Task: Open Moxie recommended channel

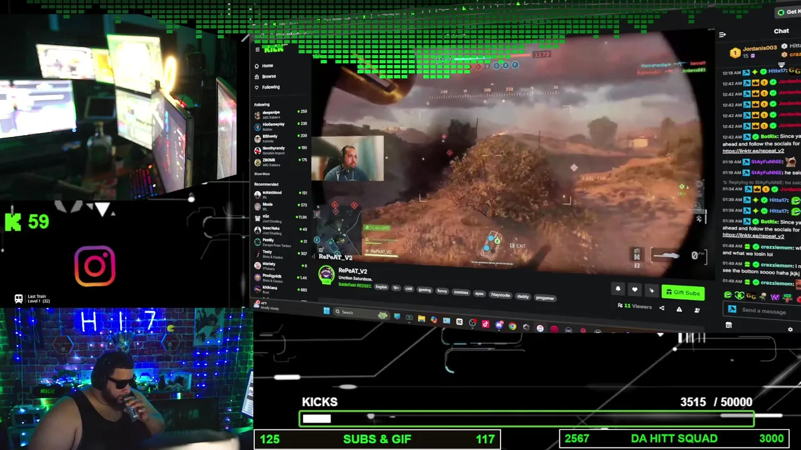Action: 280,206
